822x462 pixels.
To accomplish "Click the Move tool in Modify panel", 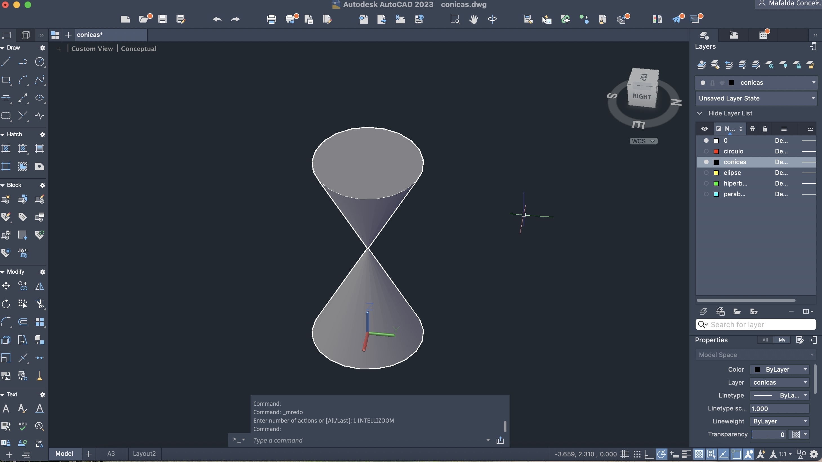I will click(x=6, y=286).
